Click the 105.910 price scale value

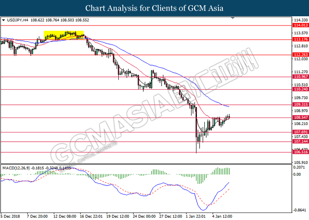301,163
